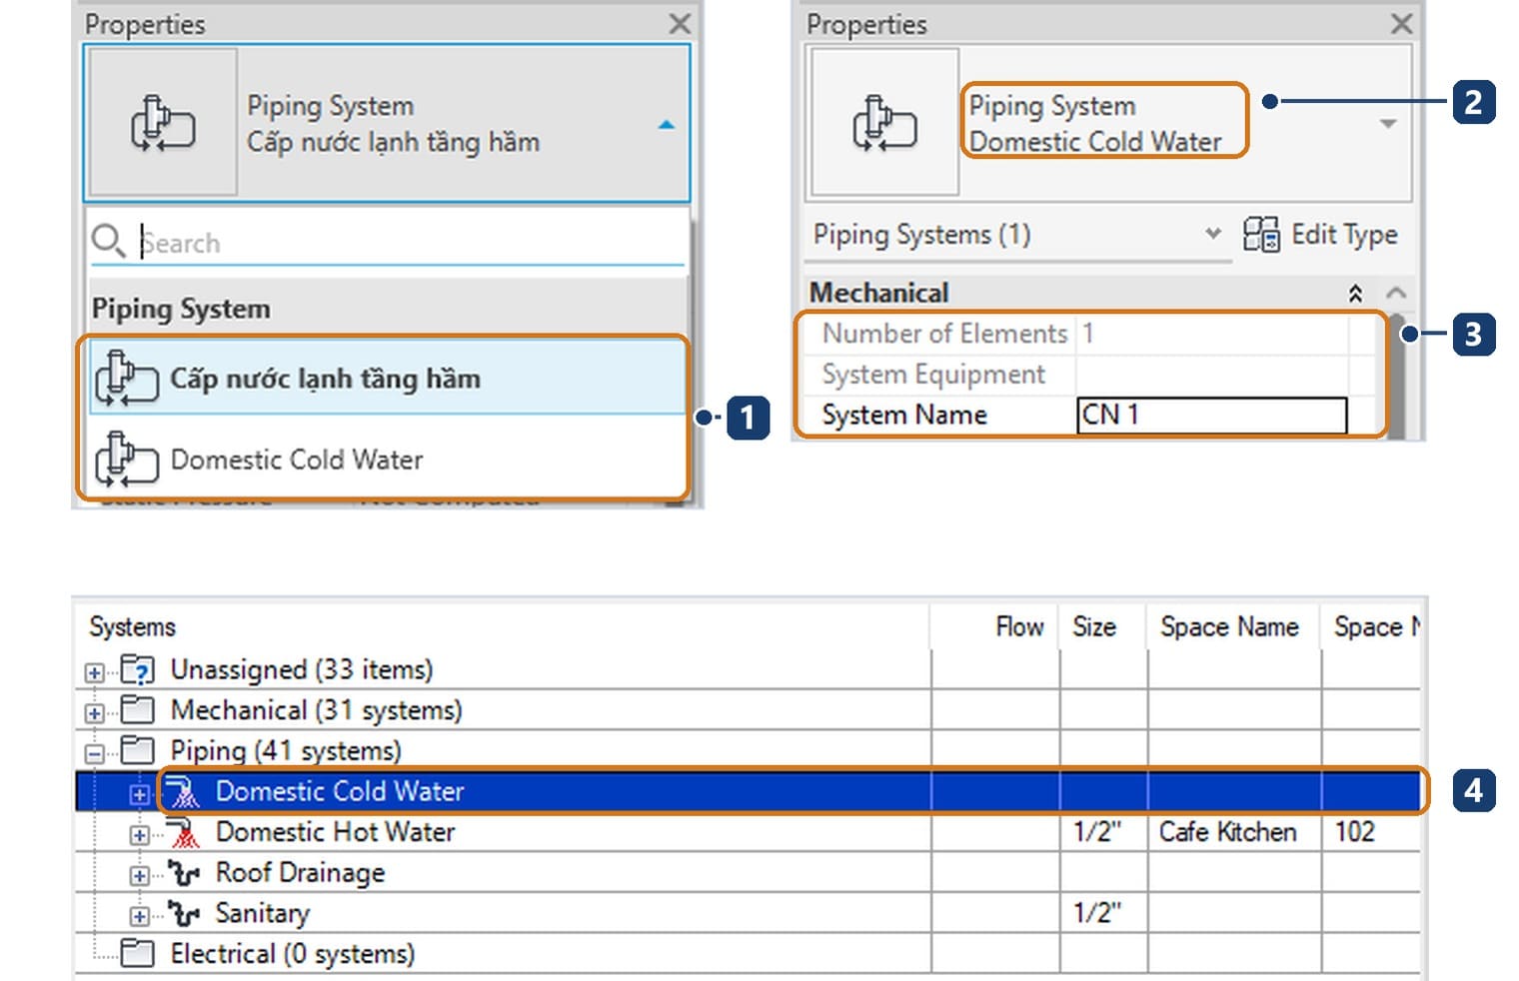The image size is (1519, 981).
Task: Select Domestic Hot Water in System Browser
Action: (336, 832)
